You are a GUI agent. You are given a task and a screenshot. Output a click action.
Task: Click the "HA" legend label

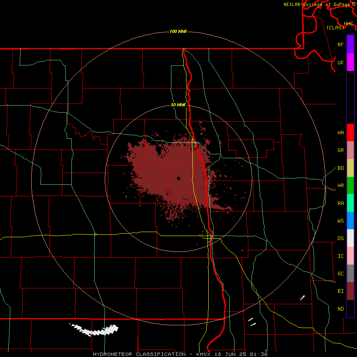(x=340, y=132)
